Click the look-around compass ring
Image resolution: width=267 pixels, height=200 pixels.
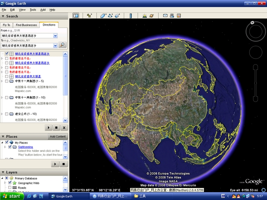coord(256,32)
